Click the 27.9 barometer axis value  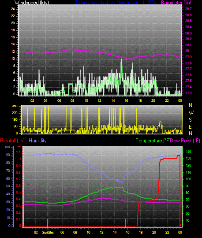coord(188,57)
